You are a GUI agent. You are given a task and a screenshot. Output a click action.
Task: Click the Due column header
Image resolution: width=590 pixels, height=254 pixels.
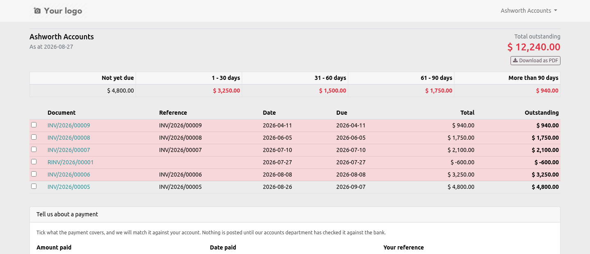342,113
